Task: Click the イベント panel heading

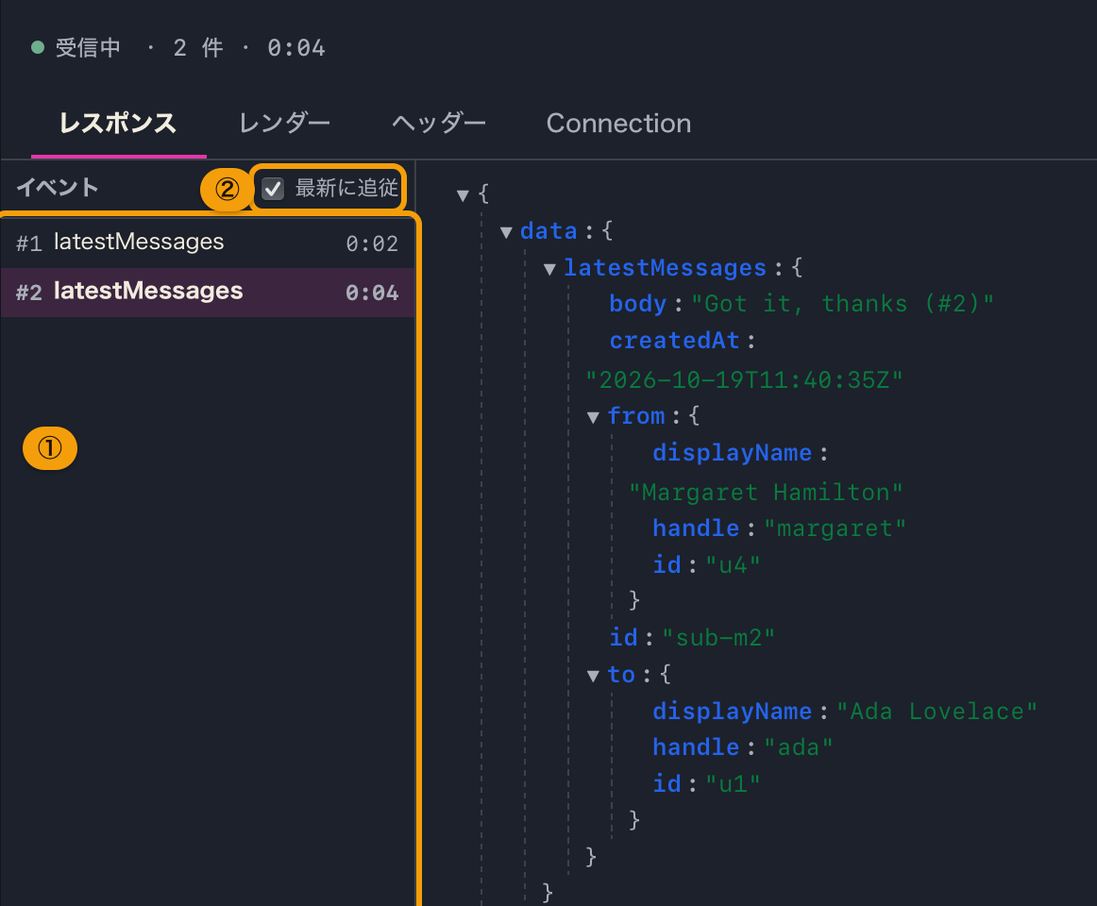Action: coord(58,188)
